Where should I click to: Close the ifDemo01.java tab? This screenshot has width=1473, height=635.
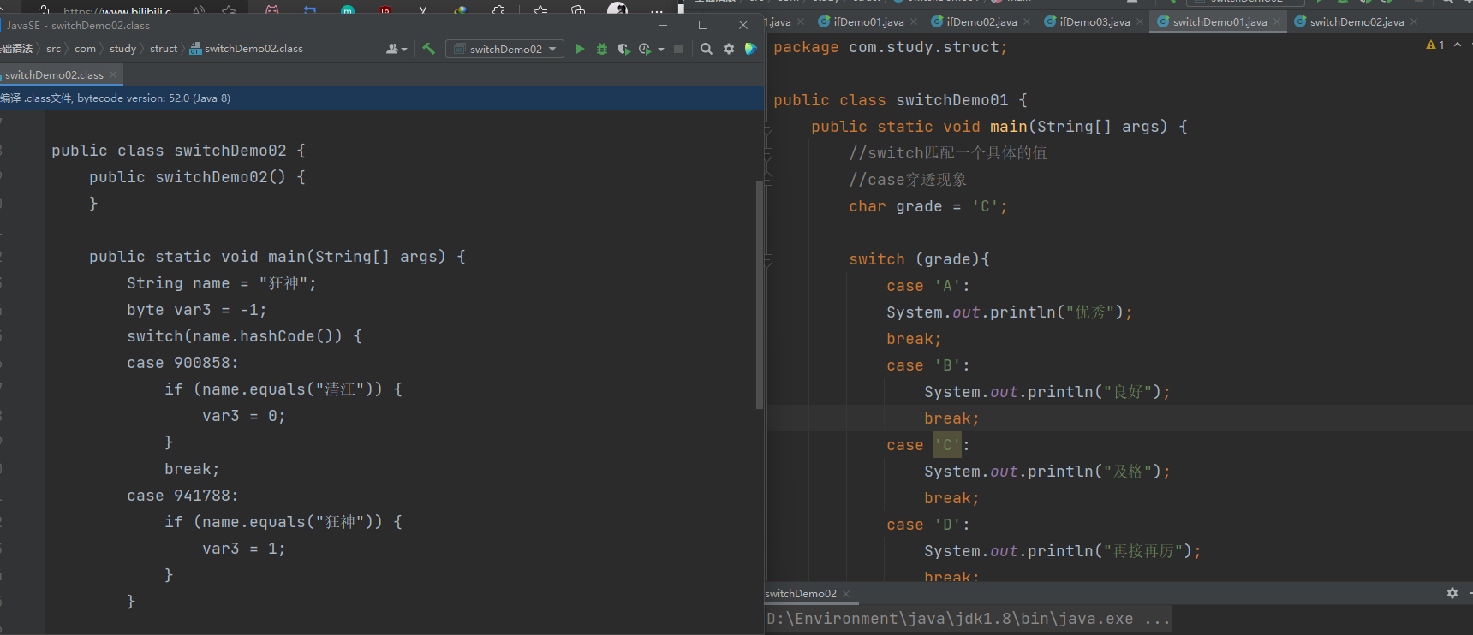(x=914, y=21)
